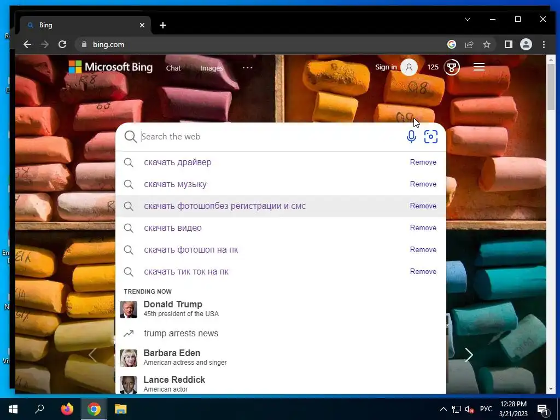This screenshot has width=560, height=420.
Task: Go to next background image arrow
Action: click(x=469, y=354)
